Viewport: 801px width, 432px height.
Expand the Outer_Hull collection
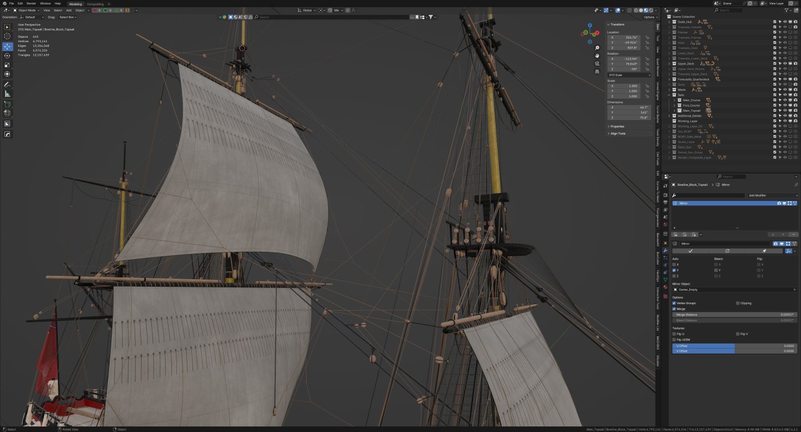click(669, 22)
